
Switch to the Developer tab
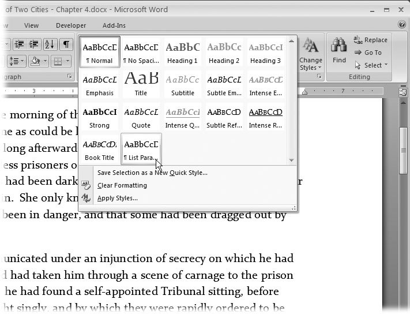[x=71, y=25]
